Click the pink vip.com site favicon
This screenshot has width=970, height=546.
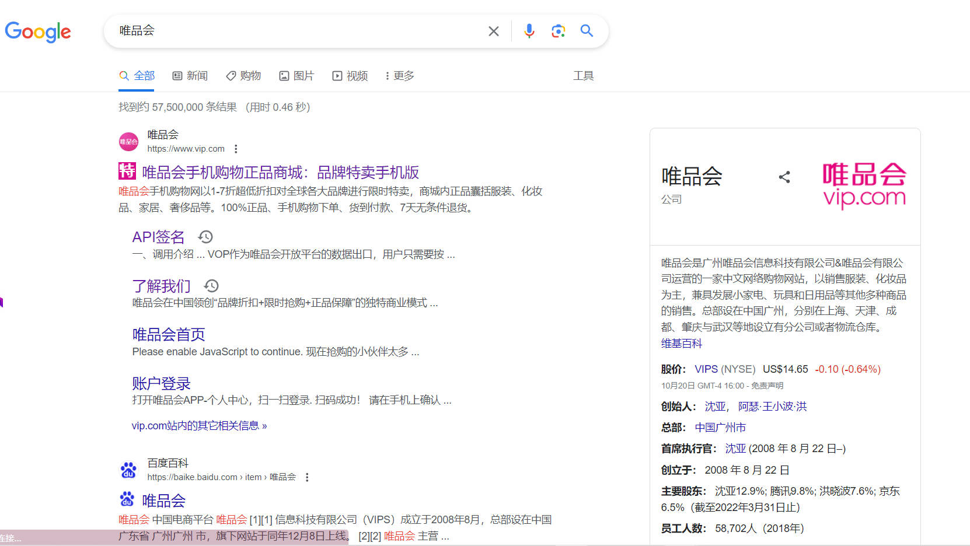pyautogui.click(x=128, y=142)
